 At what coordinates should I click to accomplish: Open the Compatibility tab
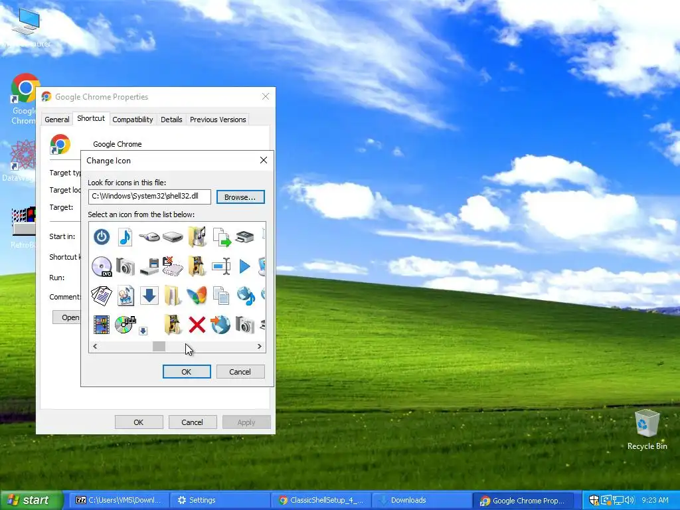[x=133, y=120]
